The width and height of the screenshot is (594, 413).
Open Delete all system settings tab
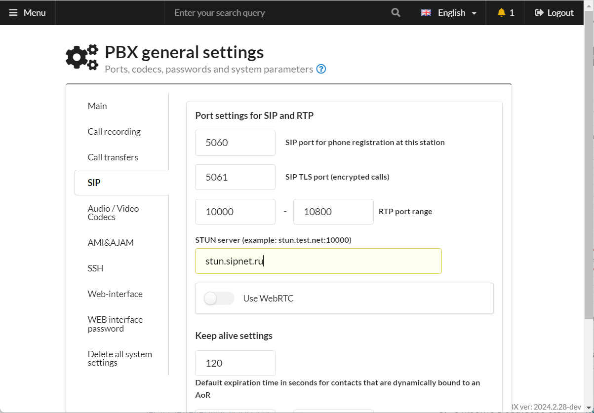click(119, 358)
